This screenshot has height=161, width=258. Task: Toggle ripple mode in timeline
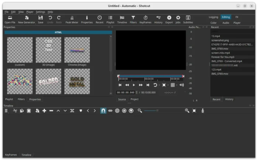pos(117,111)
